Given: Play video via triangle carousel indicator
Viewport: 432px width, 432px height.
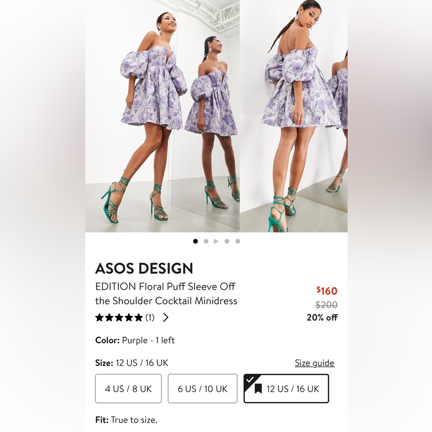Looking at the screenshot, I should [x=216, y=241].
